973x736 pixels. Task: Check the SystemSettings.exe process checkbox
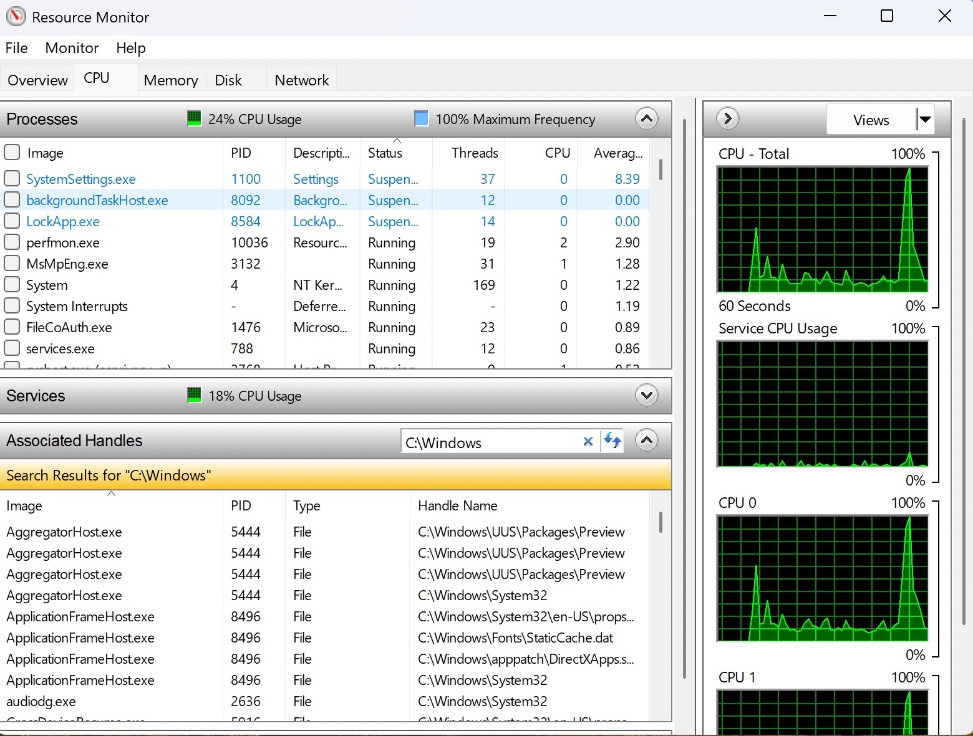click(x=12, y=178)
